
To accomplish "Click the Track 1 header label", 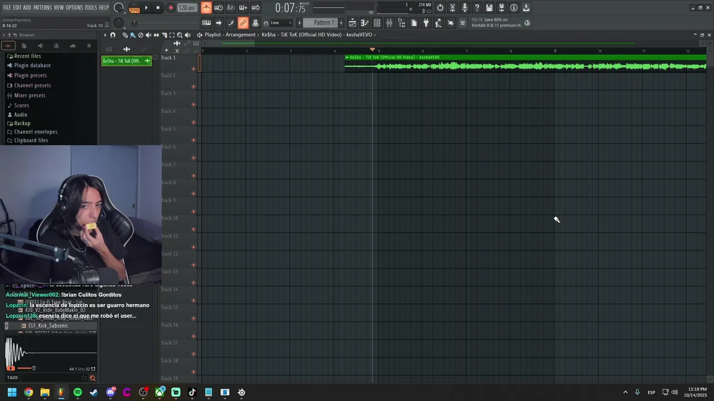I will [168, 58].
